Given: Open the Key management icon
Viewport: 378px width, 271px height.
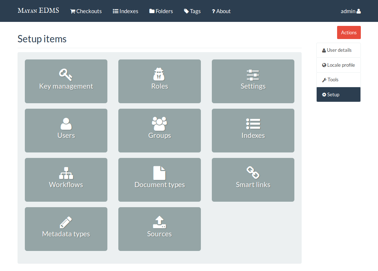Looking at the screenshot, I should [x=66, y=74].
